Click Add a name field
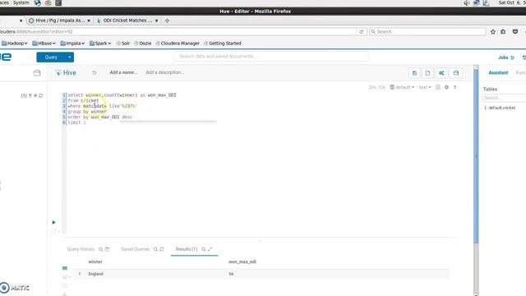Viewport: 526px width, 296px height. [x=123, y=72]
